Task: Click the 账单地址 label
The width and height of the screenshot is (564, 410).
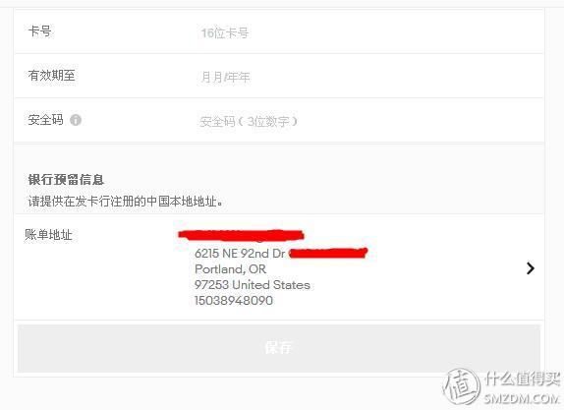Action: [x=48, y=235]
